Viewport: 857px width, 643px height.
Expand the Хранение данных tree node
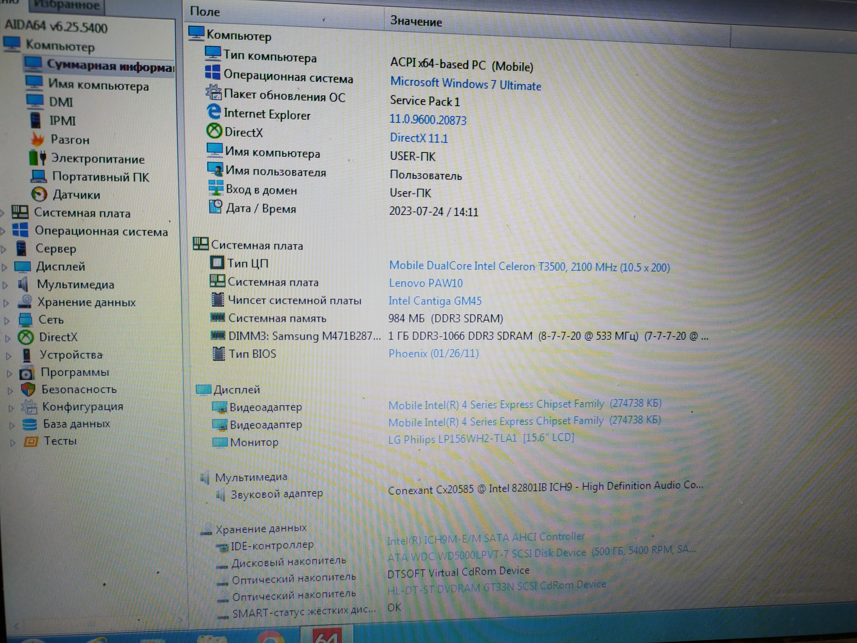[6, 303]
